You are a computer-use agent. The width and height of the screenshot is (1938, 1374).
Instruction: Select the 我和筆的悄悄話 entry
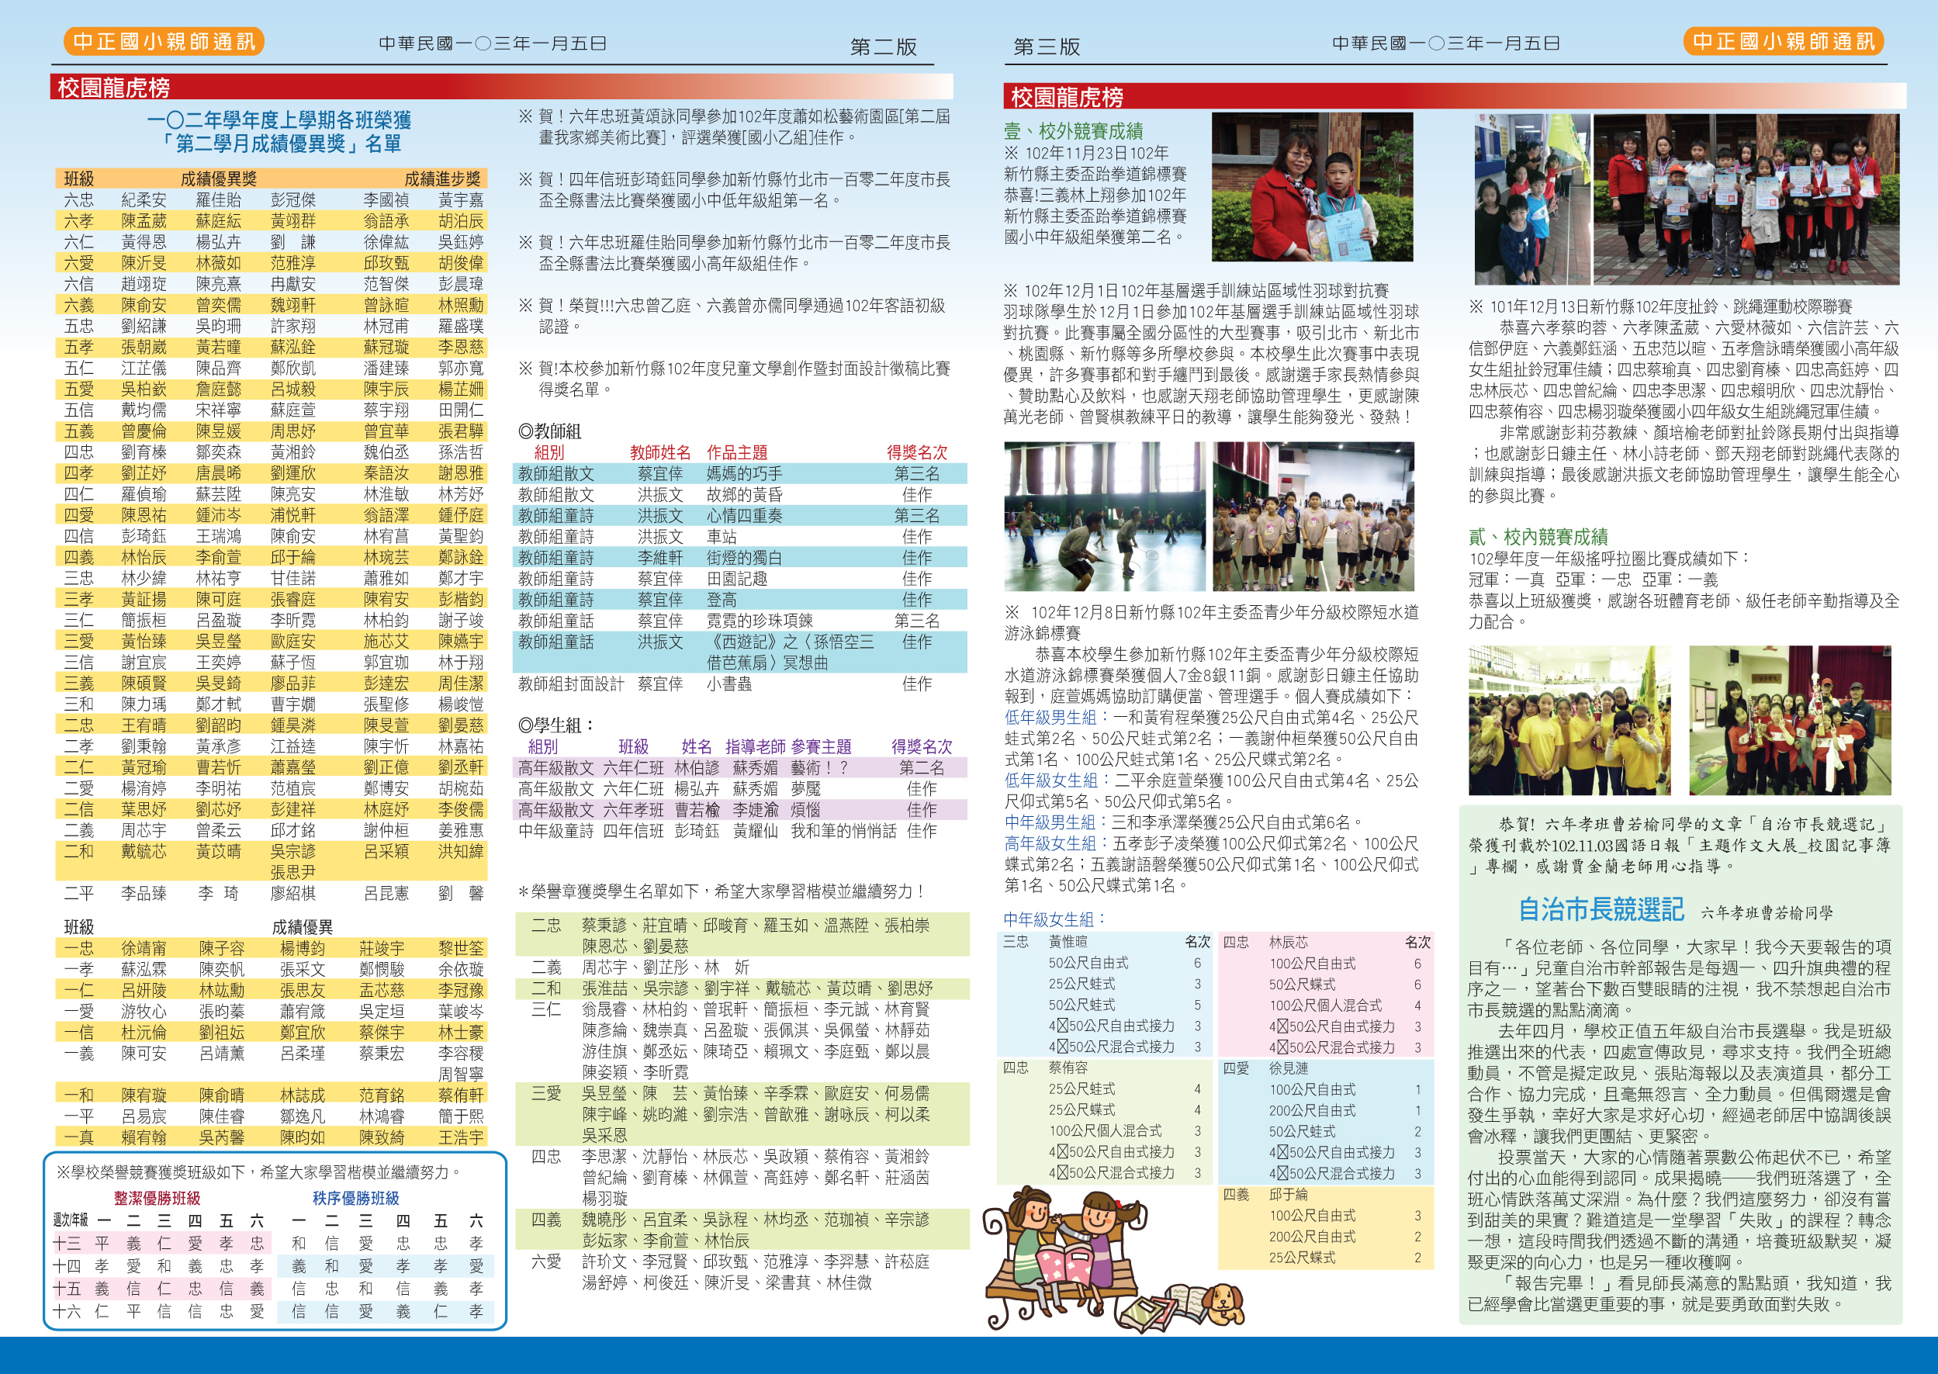(x=843, y=831)
